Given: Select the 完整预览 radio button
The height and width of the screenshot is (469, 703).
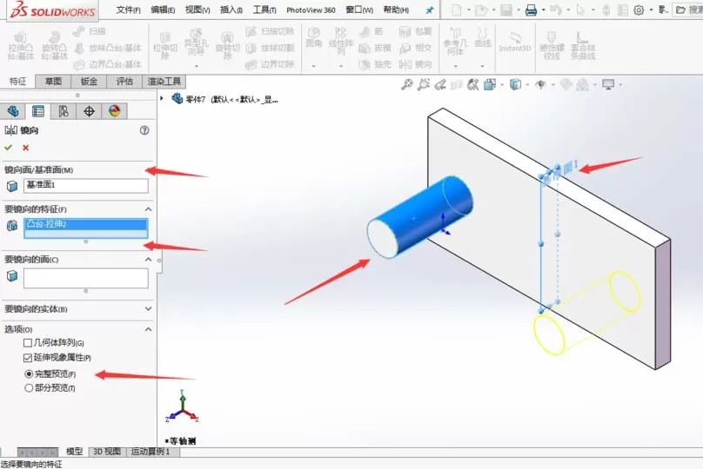Looking at the screenshot, I should click(29, 373).
